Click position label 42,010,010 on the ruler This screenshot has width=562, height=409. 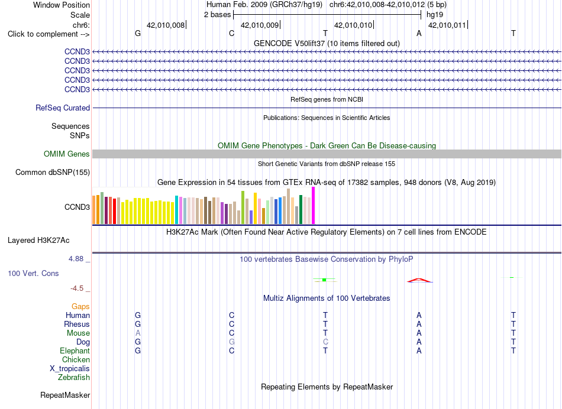[353, 25]
